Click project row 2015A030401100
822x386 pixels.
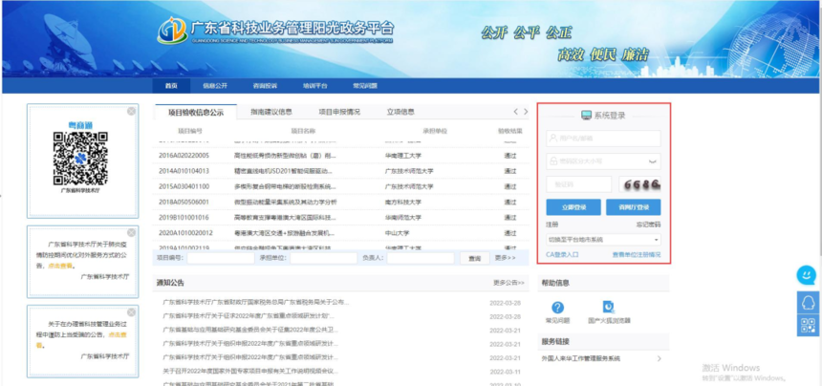342,186
